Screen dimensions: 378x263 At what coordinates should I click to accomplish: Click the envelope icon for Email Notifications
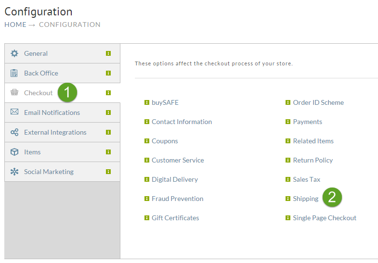14,112
